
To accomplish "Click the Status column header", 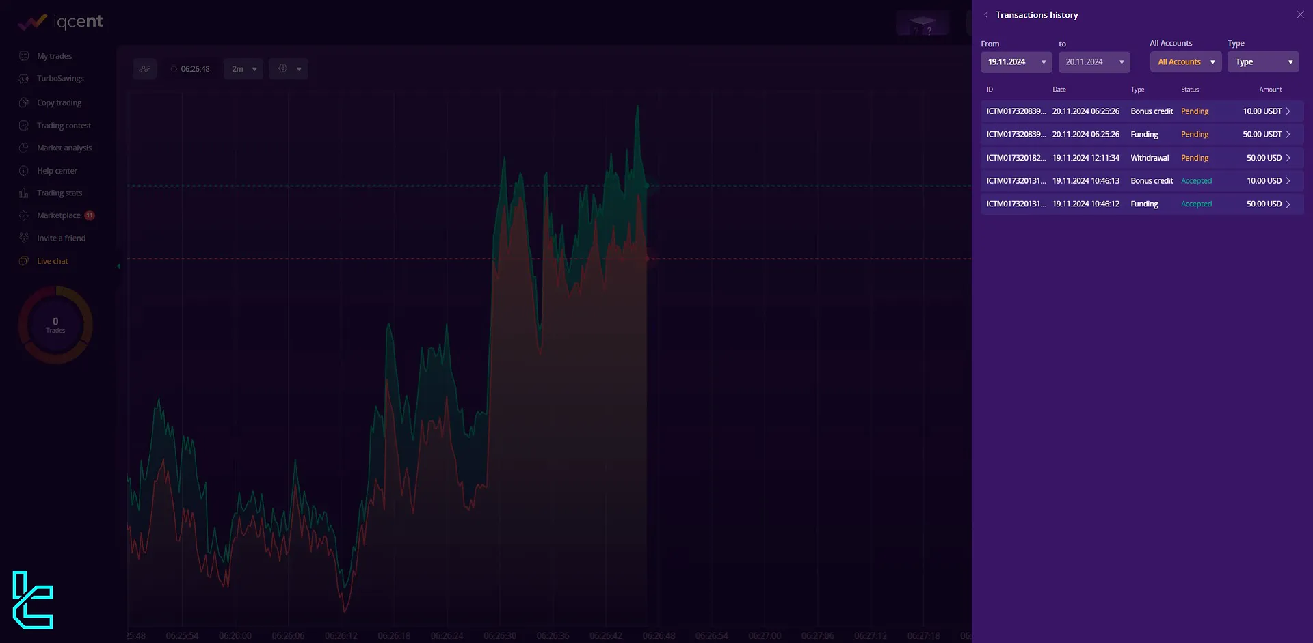I will tap(1190, 90).
